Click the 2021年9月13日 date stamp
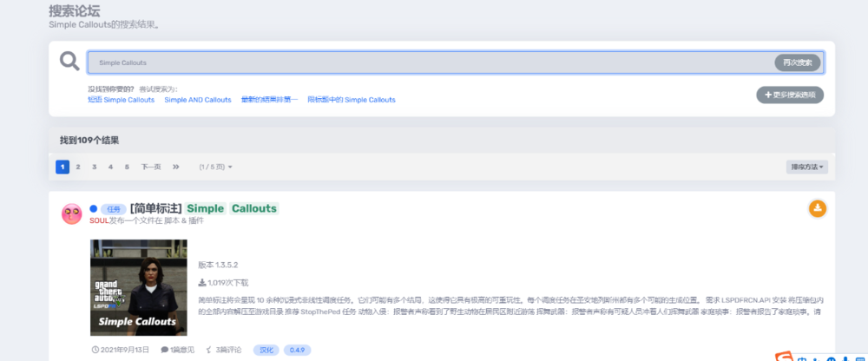This screenshot has width=868, height=361. pyautogui.click(x=121, y=350)
